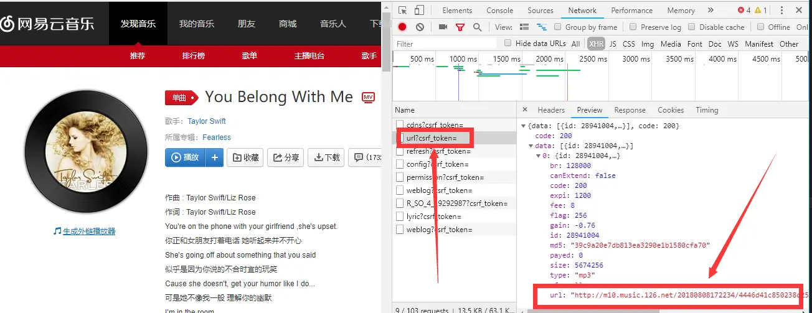
Task: Open the Memory tab
Action: [681, 11]
